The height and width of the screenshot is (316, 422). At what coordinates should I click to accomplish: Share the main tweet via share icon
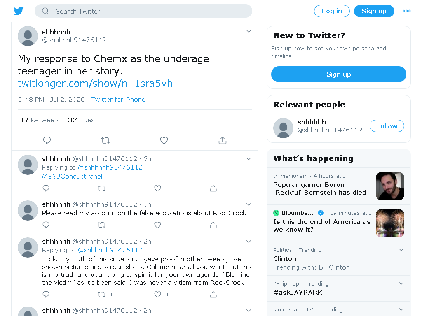coord(223,140)
